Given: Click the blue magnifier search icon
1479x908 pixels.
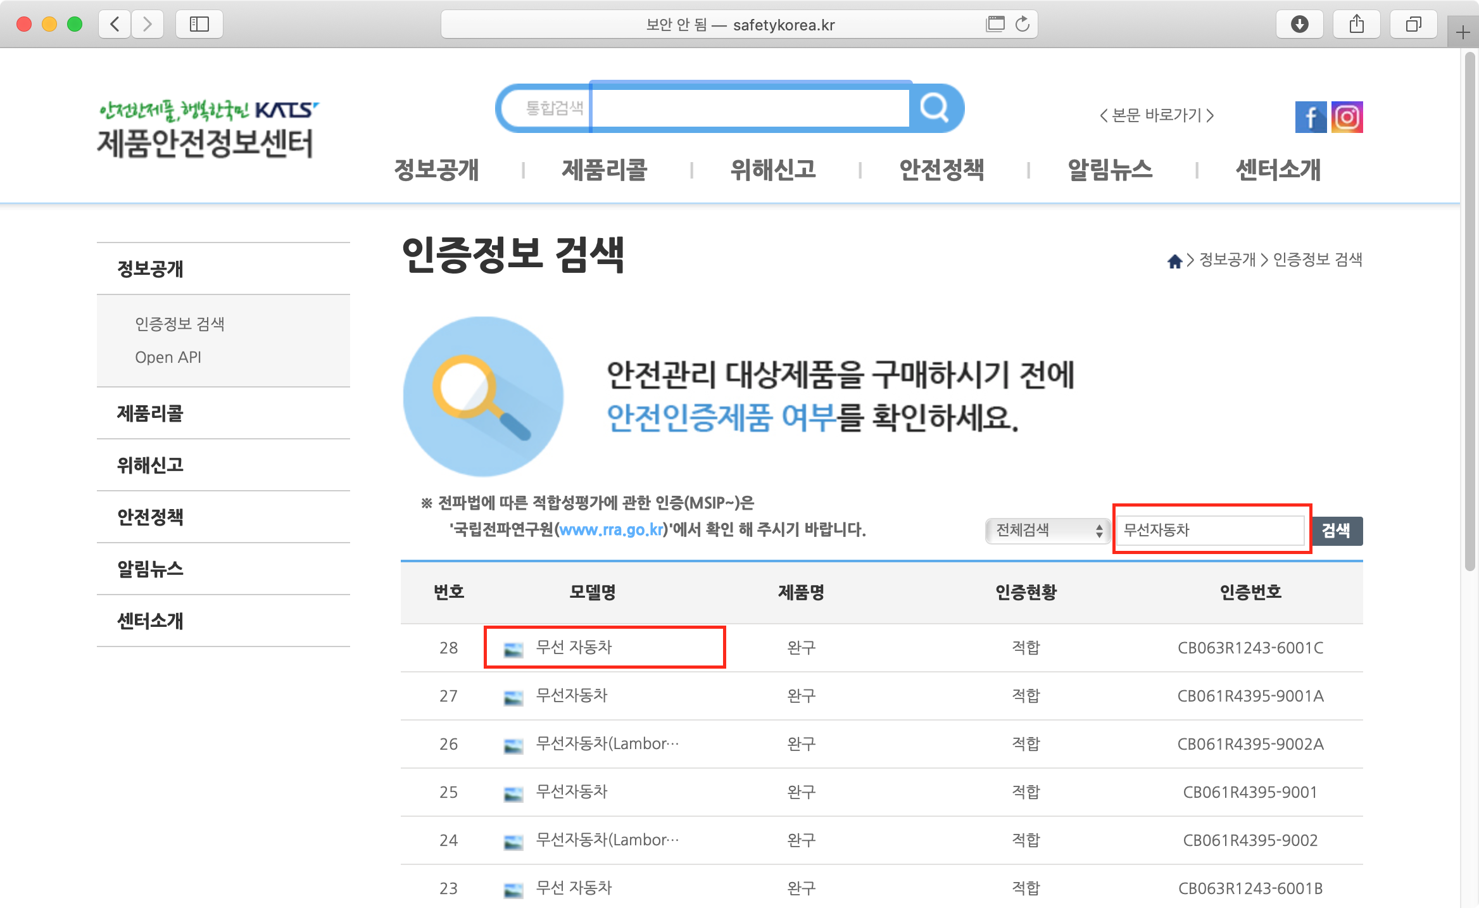Looking at the screenshot, I should pyautogui.click(x=935, y=108).
